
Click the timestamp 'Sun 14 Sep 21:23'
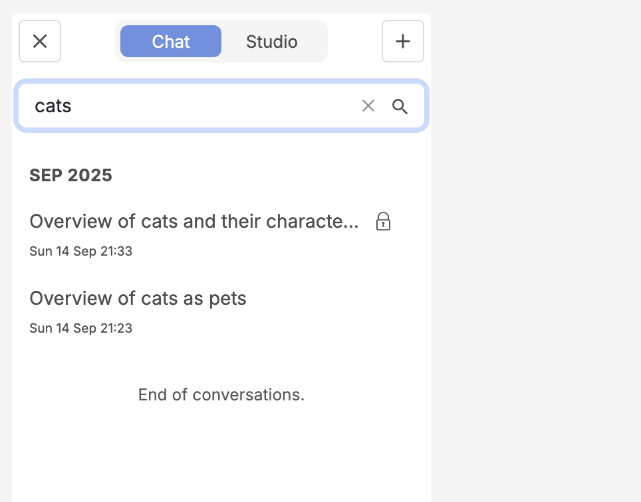coord(80,327)
